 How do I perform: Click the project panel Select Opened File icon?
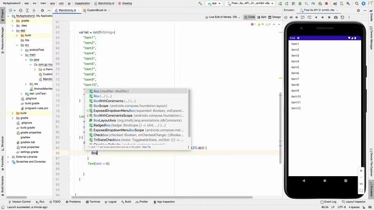click(21, 10)
